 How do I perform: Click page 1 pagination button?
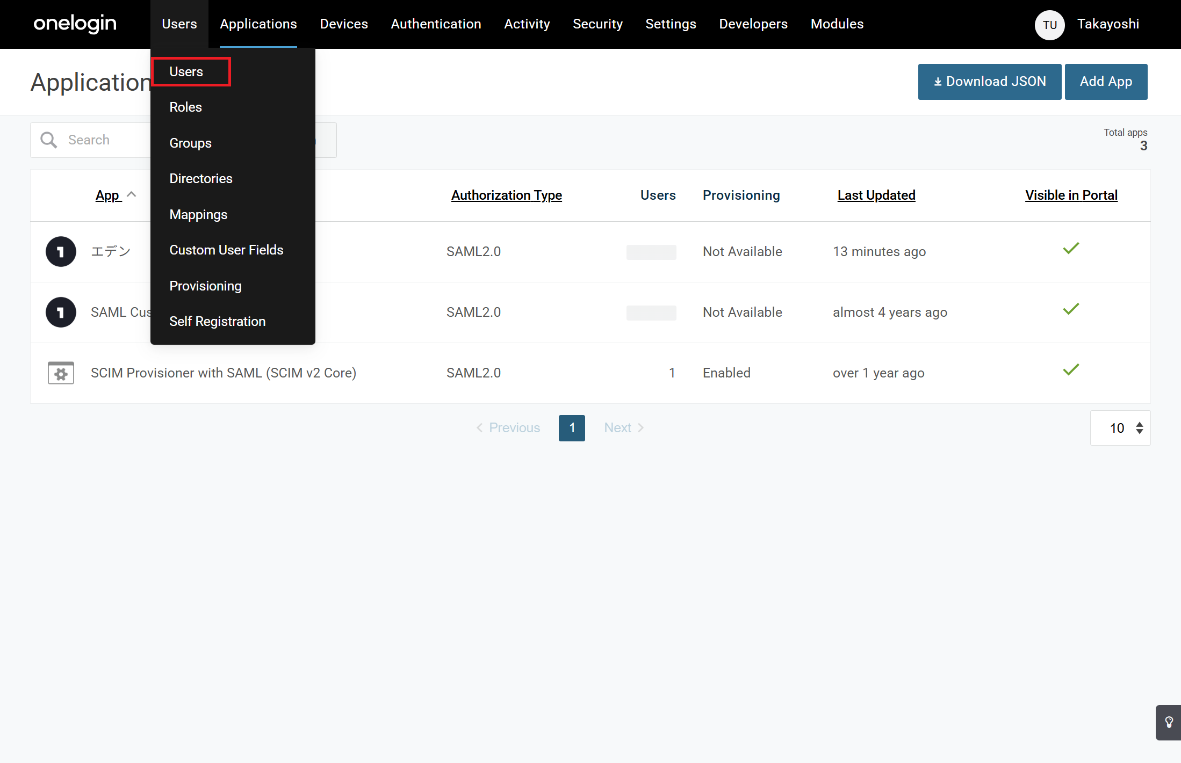(x=572, y=428)
